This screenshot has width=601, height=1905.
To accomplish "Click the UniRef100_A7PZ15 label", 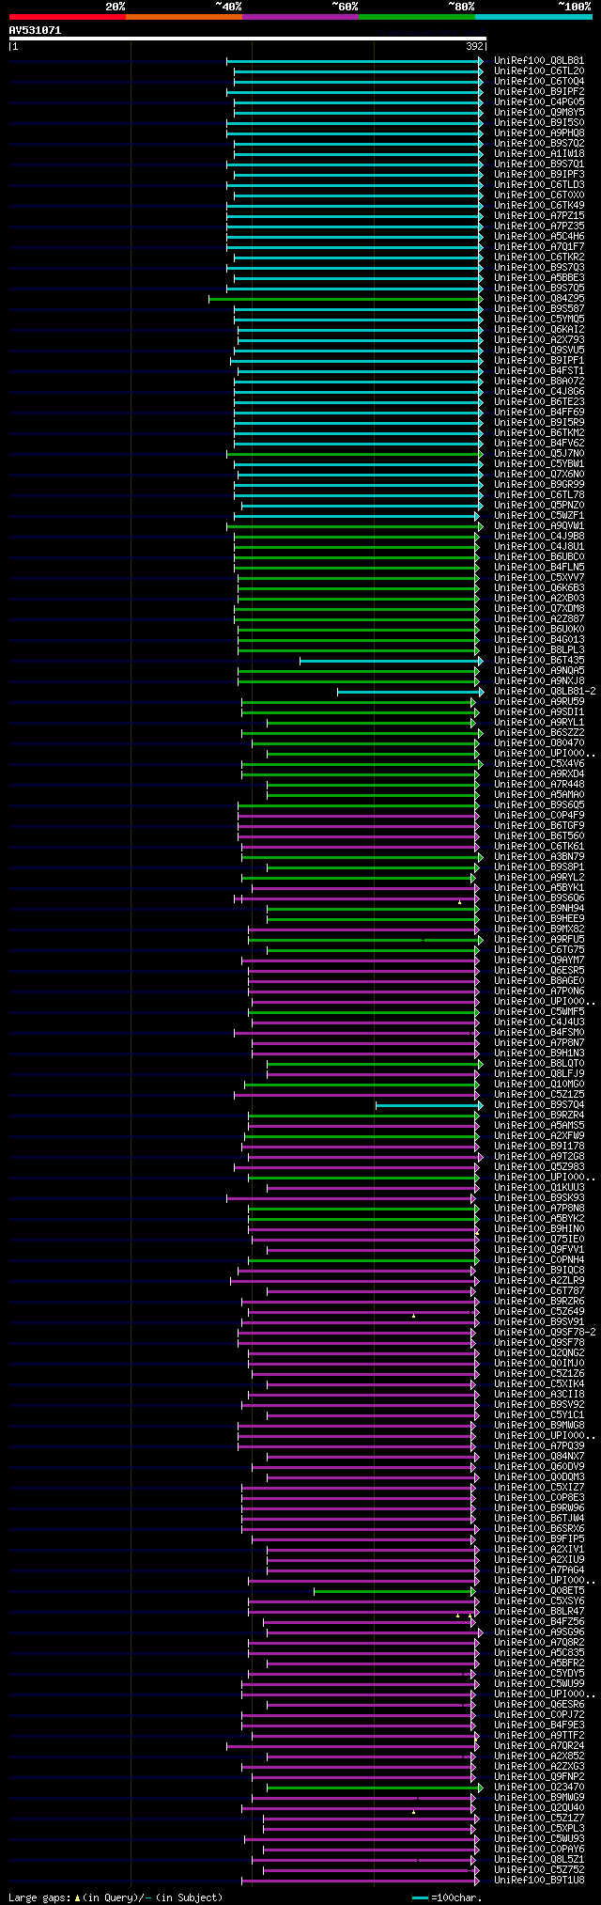I will tap(539, 216).
